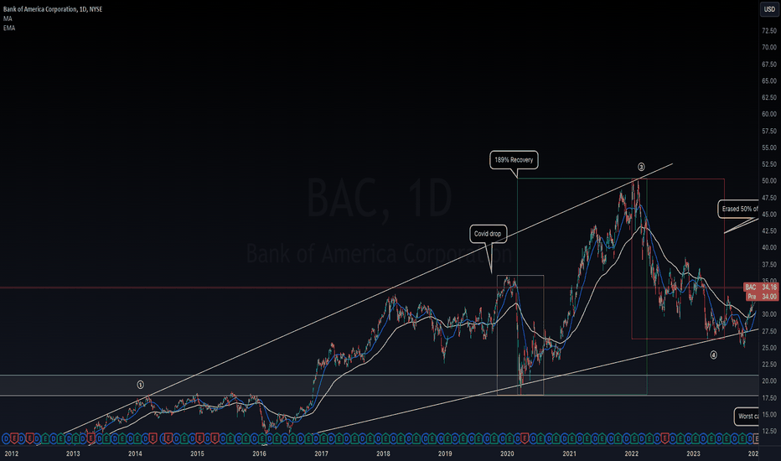Select the circled 4 wave label
Image resolution: width=781 pixels, height=461 pixels.
point(713,355)
